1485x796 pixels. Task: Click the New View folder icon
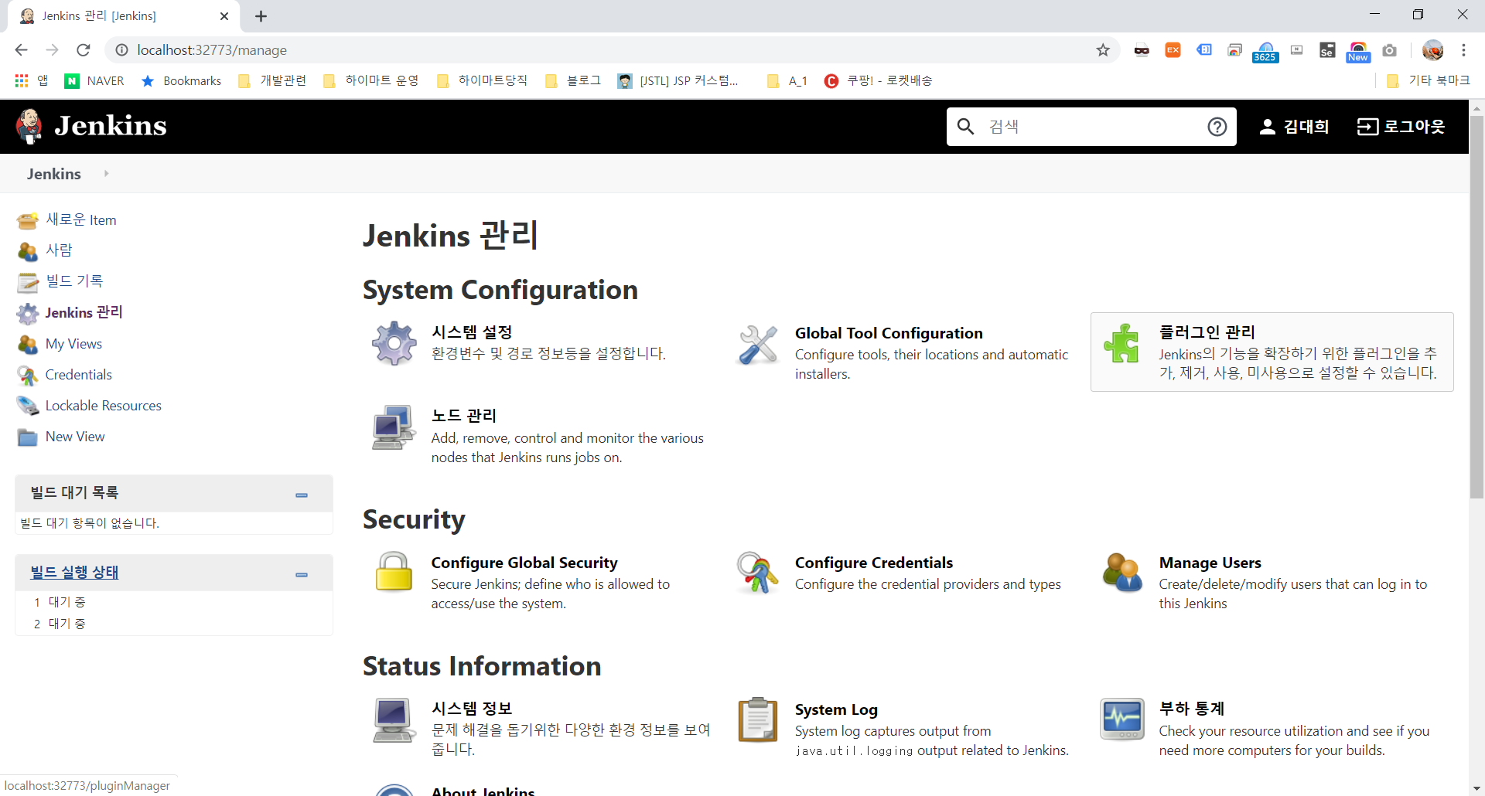pyautogui.click(x=28, y=437)
